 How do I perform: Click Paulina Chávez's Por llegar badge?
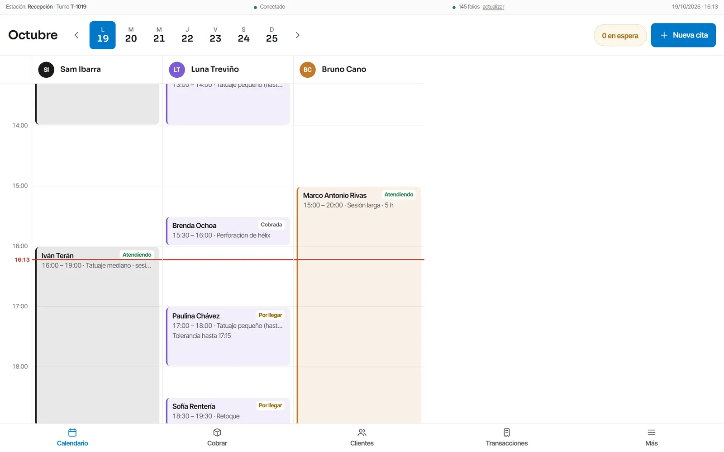click(270, 315)
